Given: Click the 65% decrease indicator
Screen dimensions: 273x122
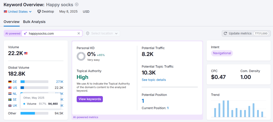Looking at the screenshot, I should (101, 55).
